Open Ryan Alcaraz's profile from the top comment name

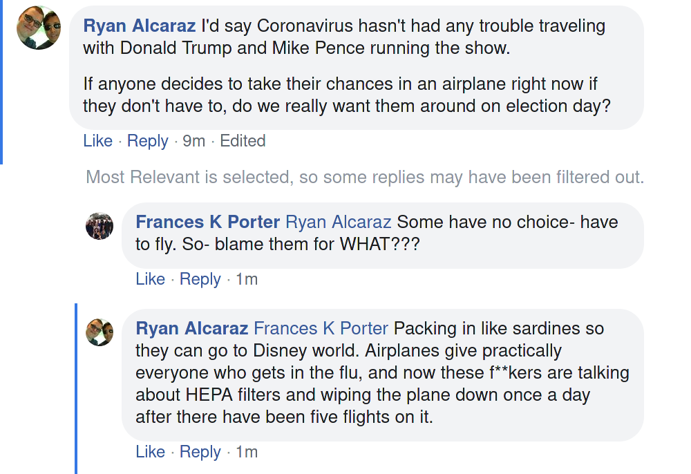(x=139, y=26)
